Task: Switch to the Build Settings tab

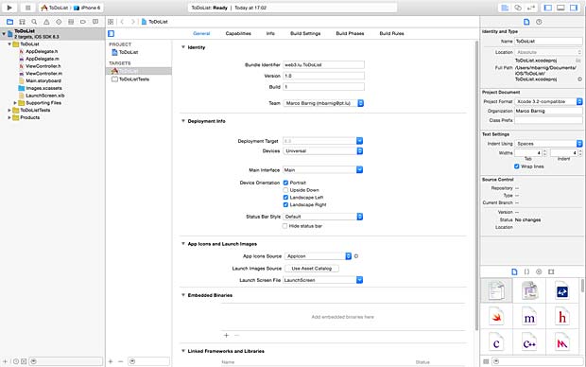Action: [305, 34]
